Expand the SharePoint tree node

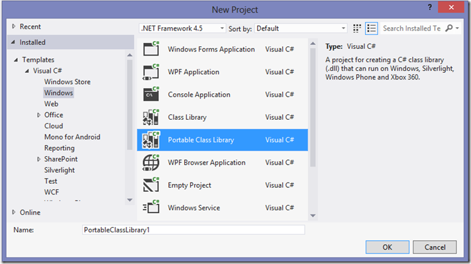[38, 159]
